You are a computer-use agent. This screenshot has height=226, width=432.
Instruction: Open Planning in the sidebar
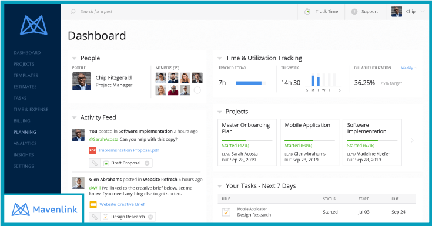point(25,132)
